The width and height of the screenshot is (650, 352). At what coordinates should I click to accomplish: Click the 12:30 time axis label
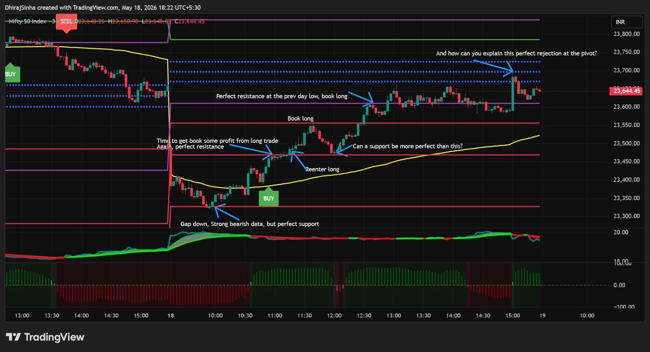tap(364, 315)
